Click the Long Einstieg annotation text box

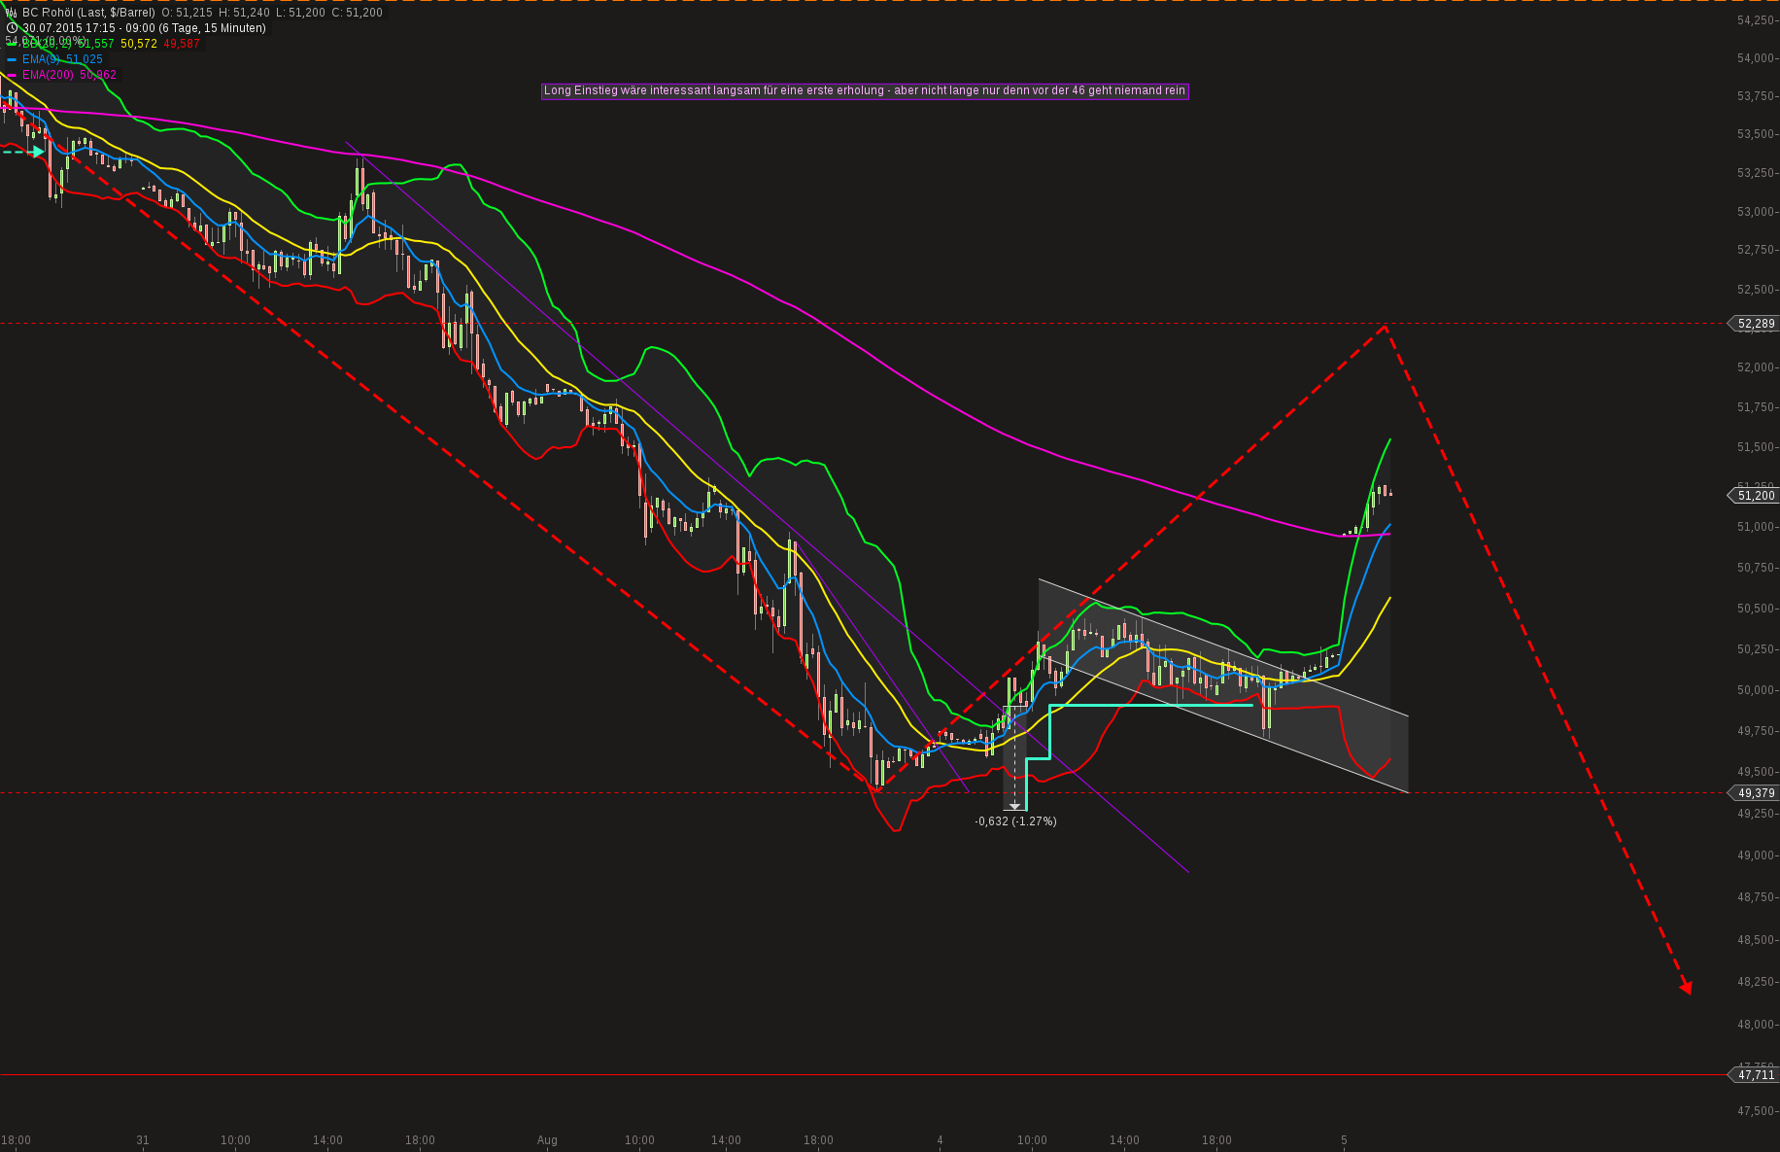tap(865, 90)
